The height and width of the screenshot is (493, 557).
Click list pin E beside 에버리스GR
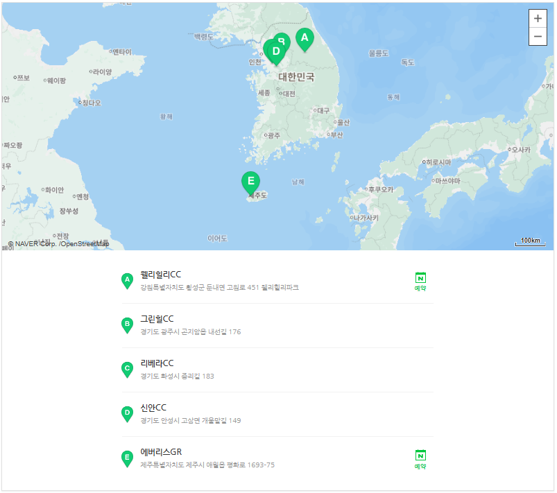[127, 458]
